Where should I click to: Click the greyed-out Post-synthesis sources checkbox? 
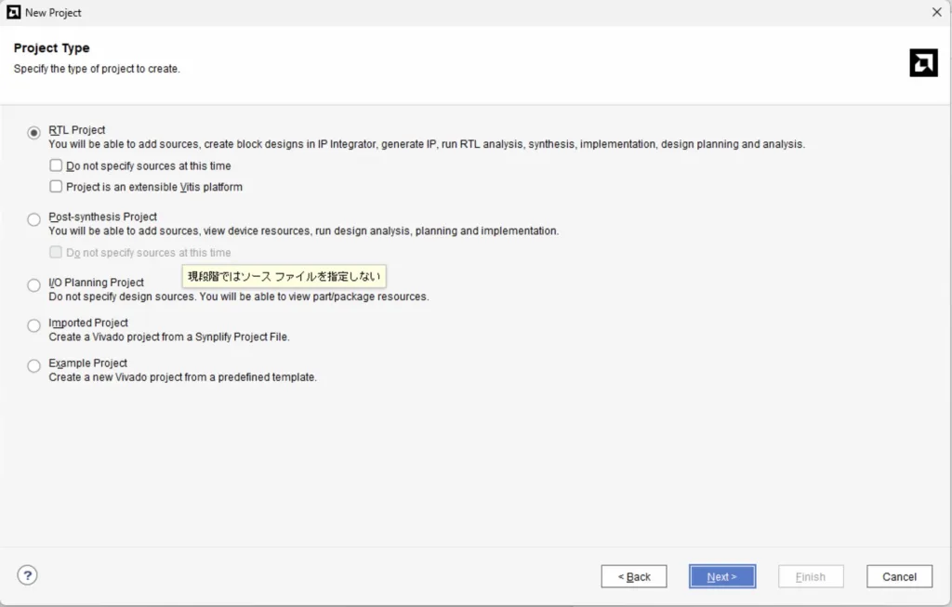point(57,253)
